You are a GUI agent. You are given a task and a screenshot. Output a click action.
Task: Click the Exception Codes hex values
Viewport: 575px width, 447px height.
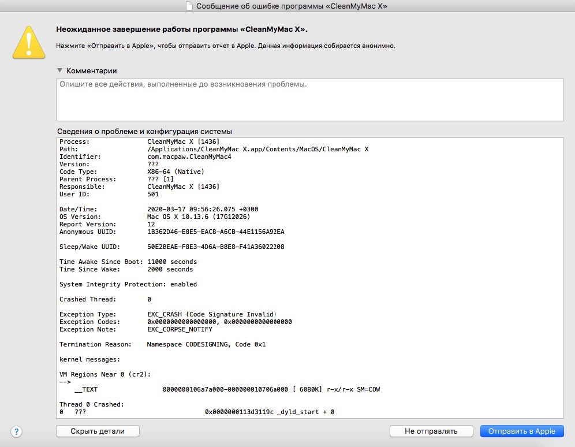219,322
